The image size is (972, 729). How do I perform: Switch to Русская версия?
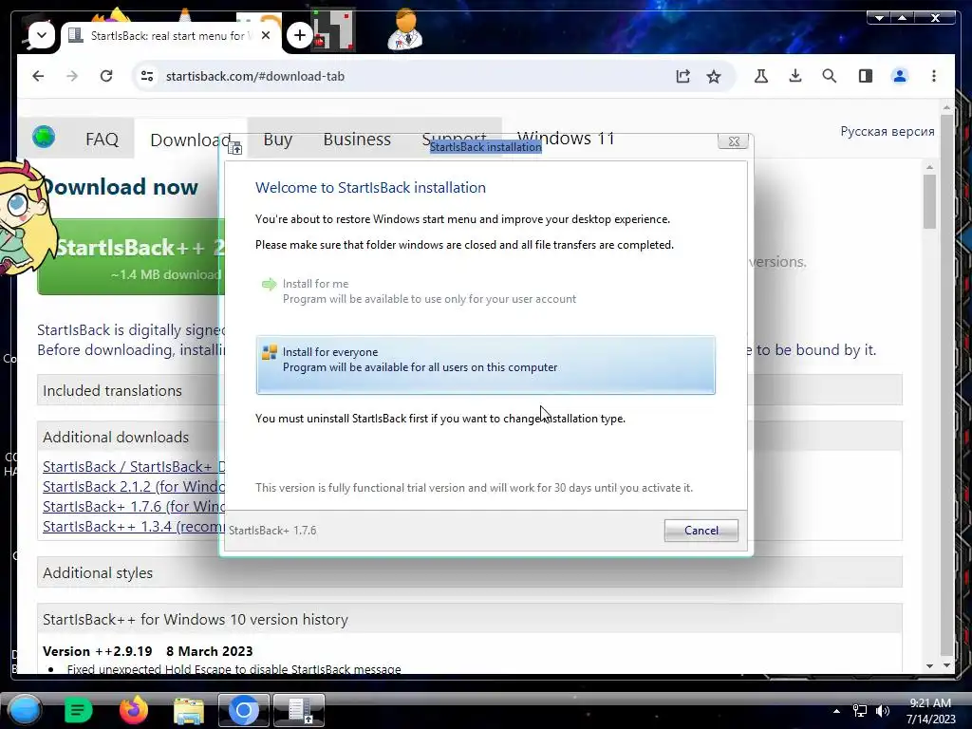[x=888, y=131]
